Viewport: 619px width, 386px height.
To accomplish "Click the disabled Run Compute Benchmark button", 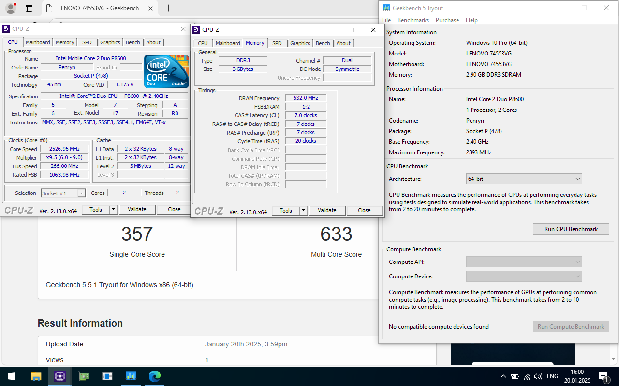I will coord(571,327).
